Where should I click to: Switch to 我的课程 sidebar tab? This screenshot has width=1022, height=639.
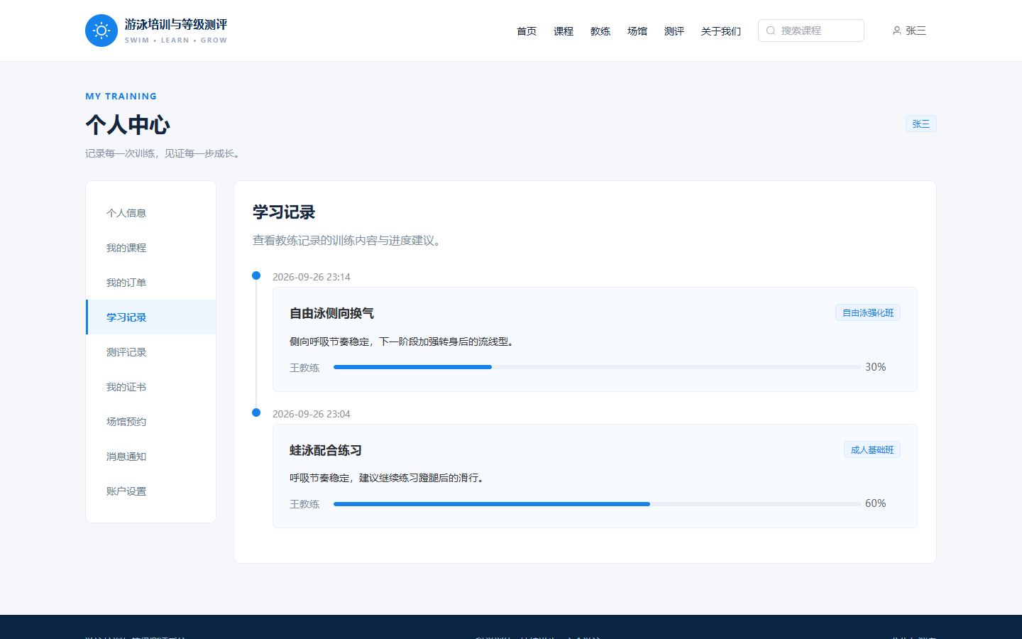click(x=151, y=248)
